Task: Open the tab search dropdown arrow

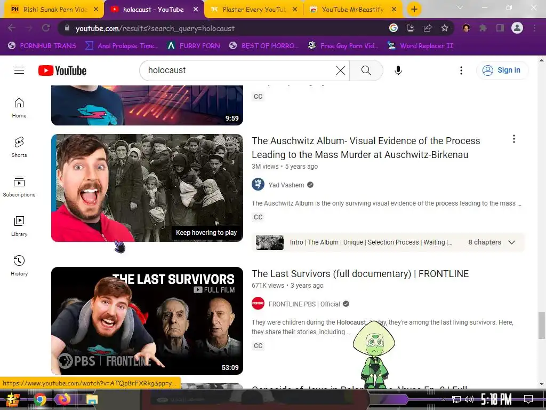Action: pyautogui.click(x=460, y=7)
